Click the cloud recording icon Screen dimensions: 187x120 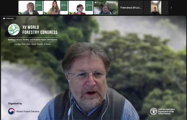[4, 18]
